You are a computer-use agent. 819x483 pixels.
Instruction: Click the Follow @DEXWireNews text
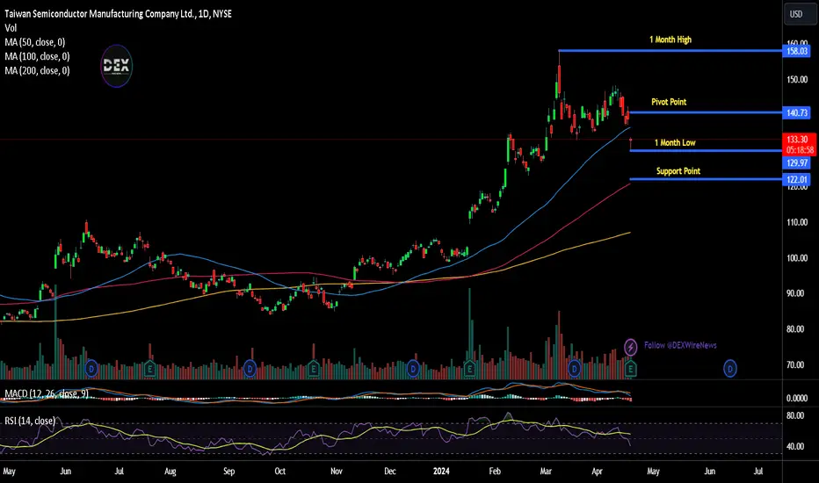click(x=680, y=345)
